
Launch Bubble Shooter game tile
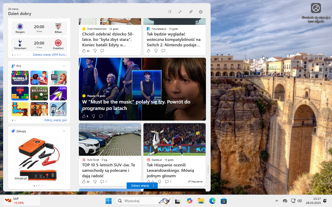(20, 78)
